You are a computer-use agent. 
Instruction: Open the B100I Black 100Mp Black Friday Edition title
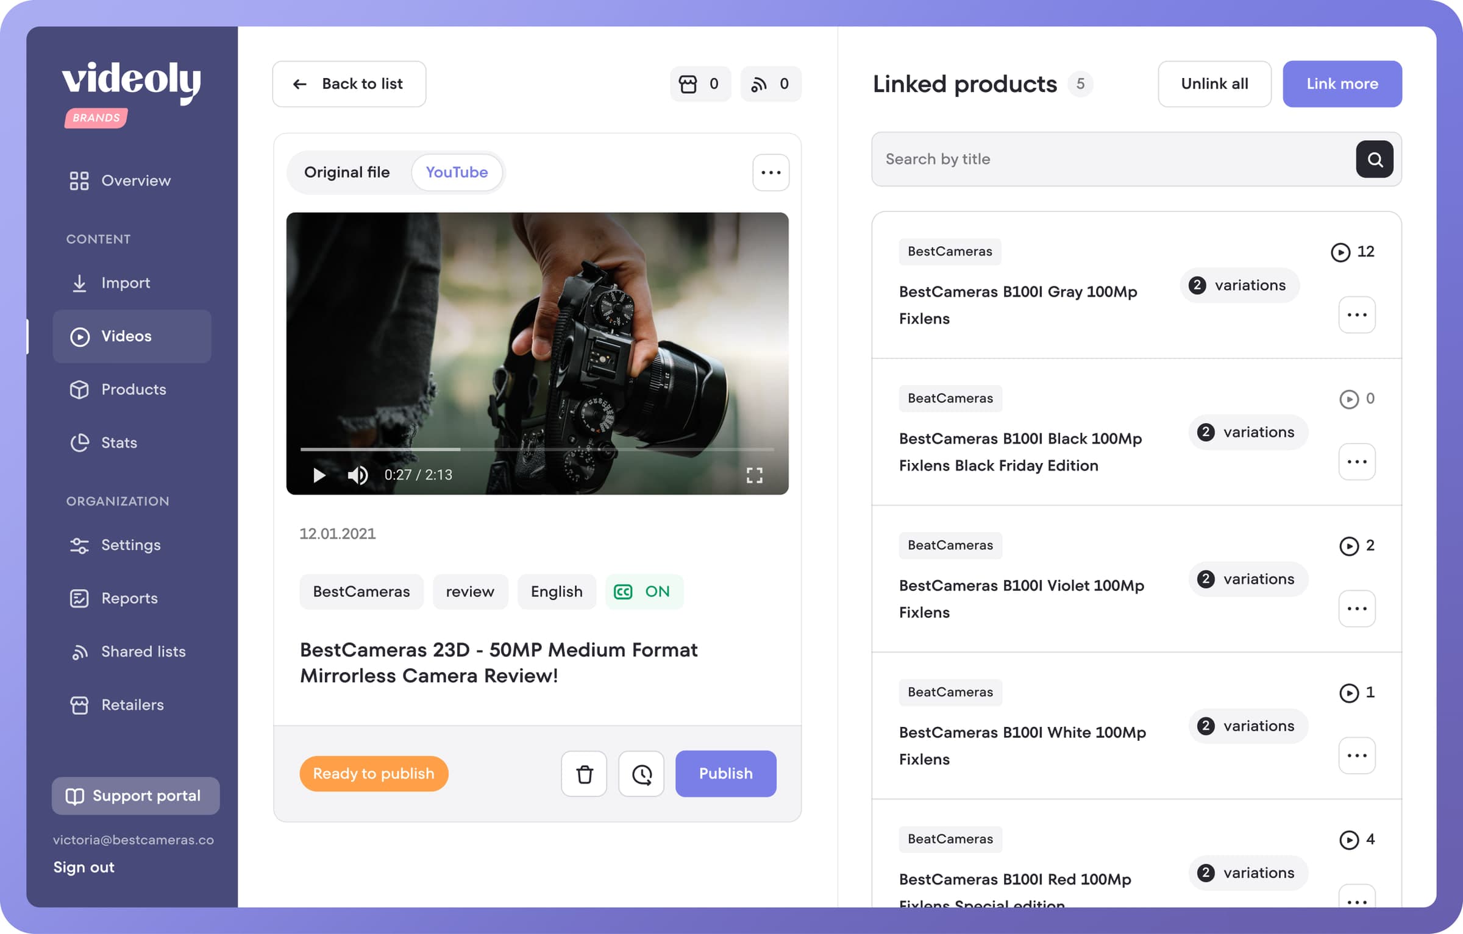(1020, 451)
